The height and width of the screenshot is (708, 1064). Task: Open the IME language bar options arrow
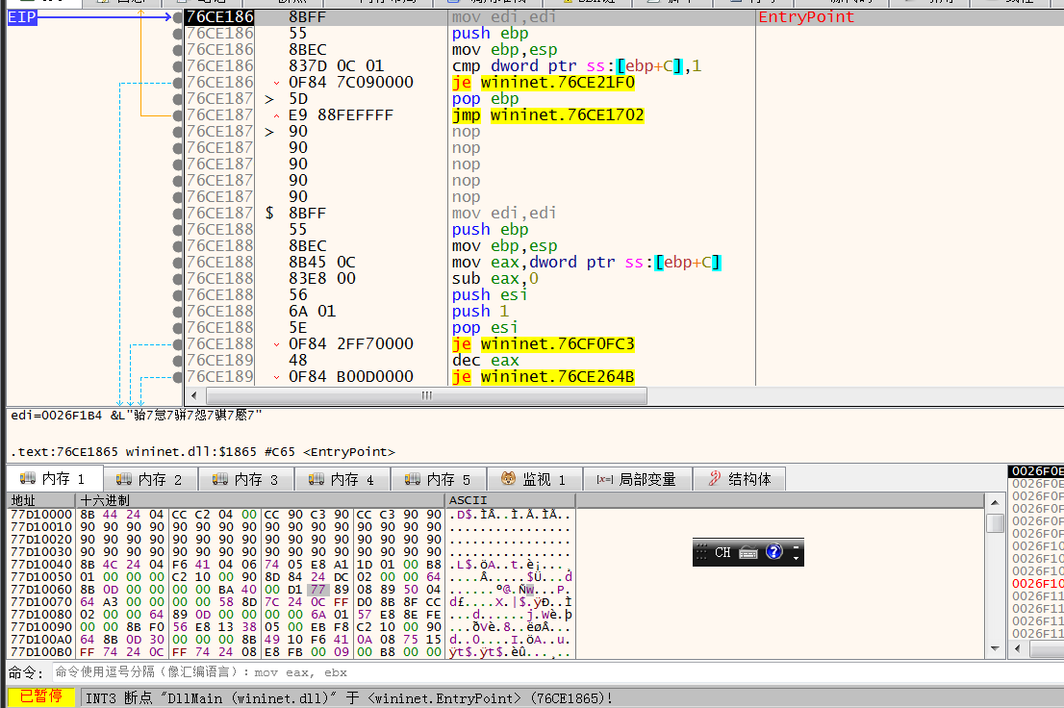(x=797, y=557)
